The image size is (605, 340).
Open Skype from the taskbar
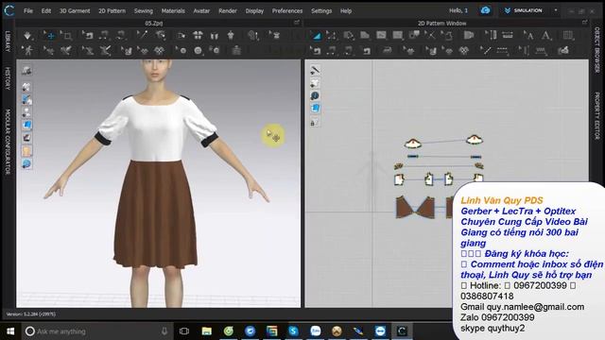coord(293,331)
